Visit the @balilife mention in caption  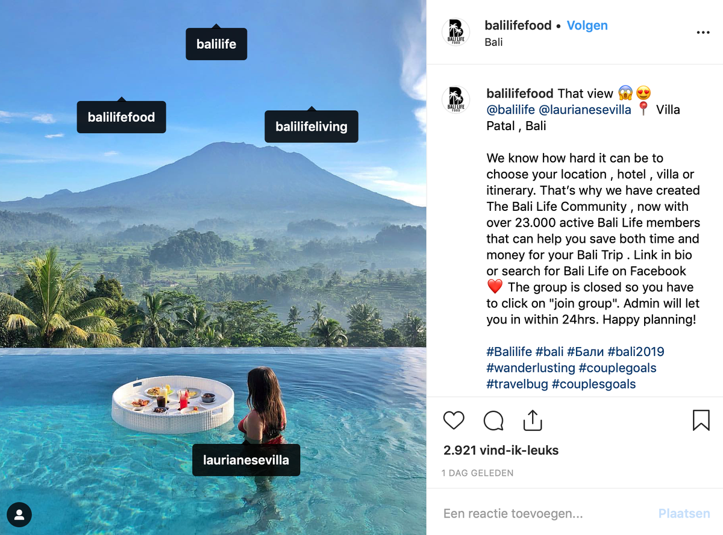coord(510,110)
